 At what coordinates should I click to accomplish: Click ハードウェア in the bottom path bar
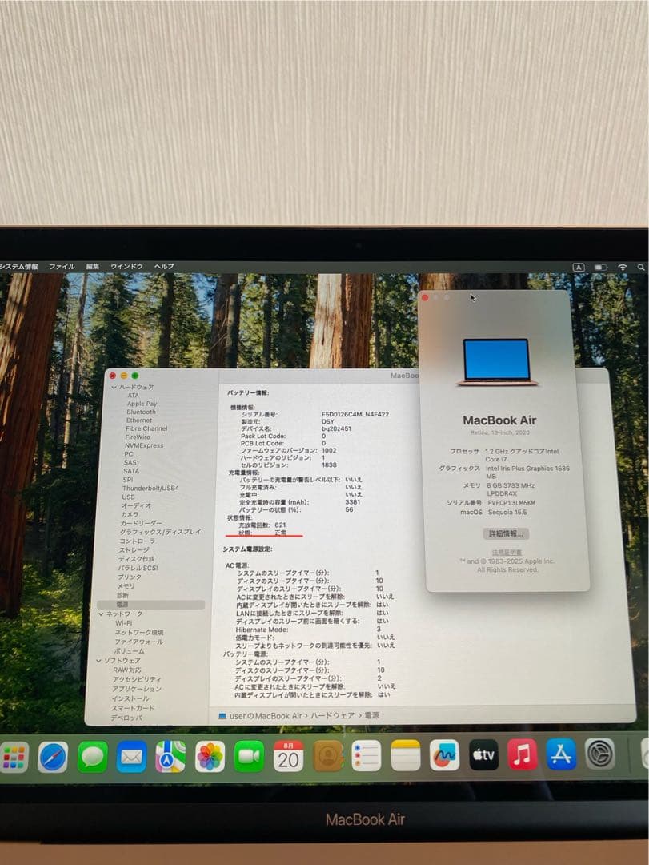(332, 715)
